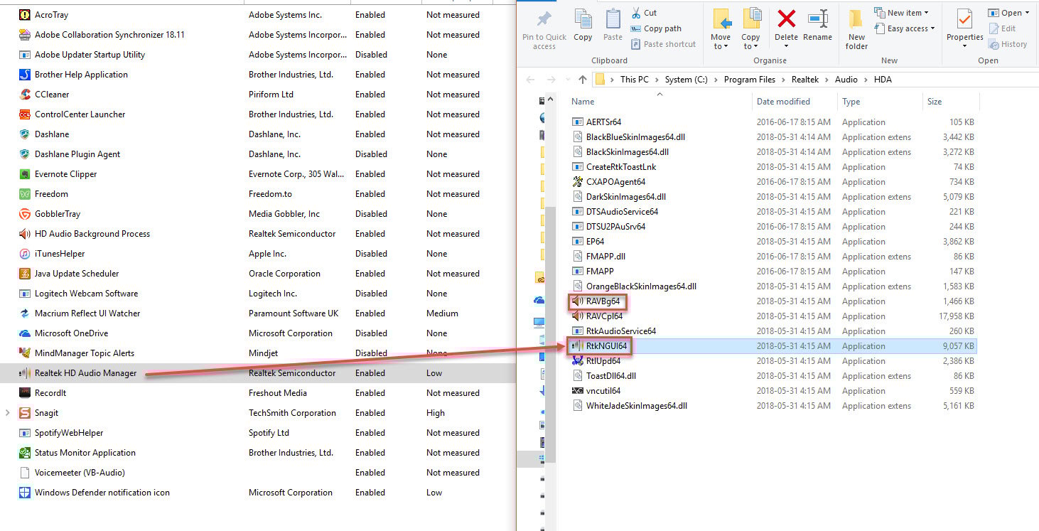This screenshot has height=531, width=1039.
Task: Click the GobblerTray icon
Action: coord(23,214)
